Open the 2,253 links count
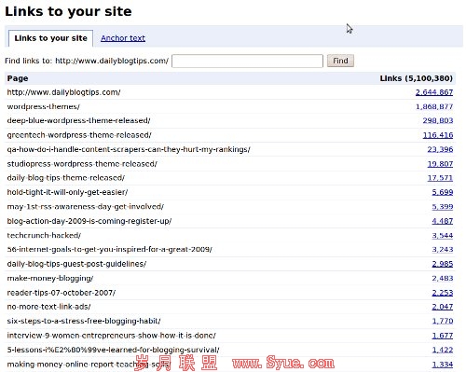The width and height of the screenshot is (466, 372). pyautogui.click(x=443, y=293)
